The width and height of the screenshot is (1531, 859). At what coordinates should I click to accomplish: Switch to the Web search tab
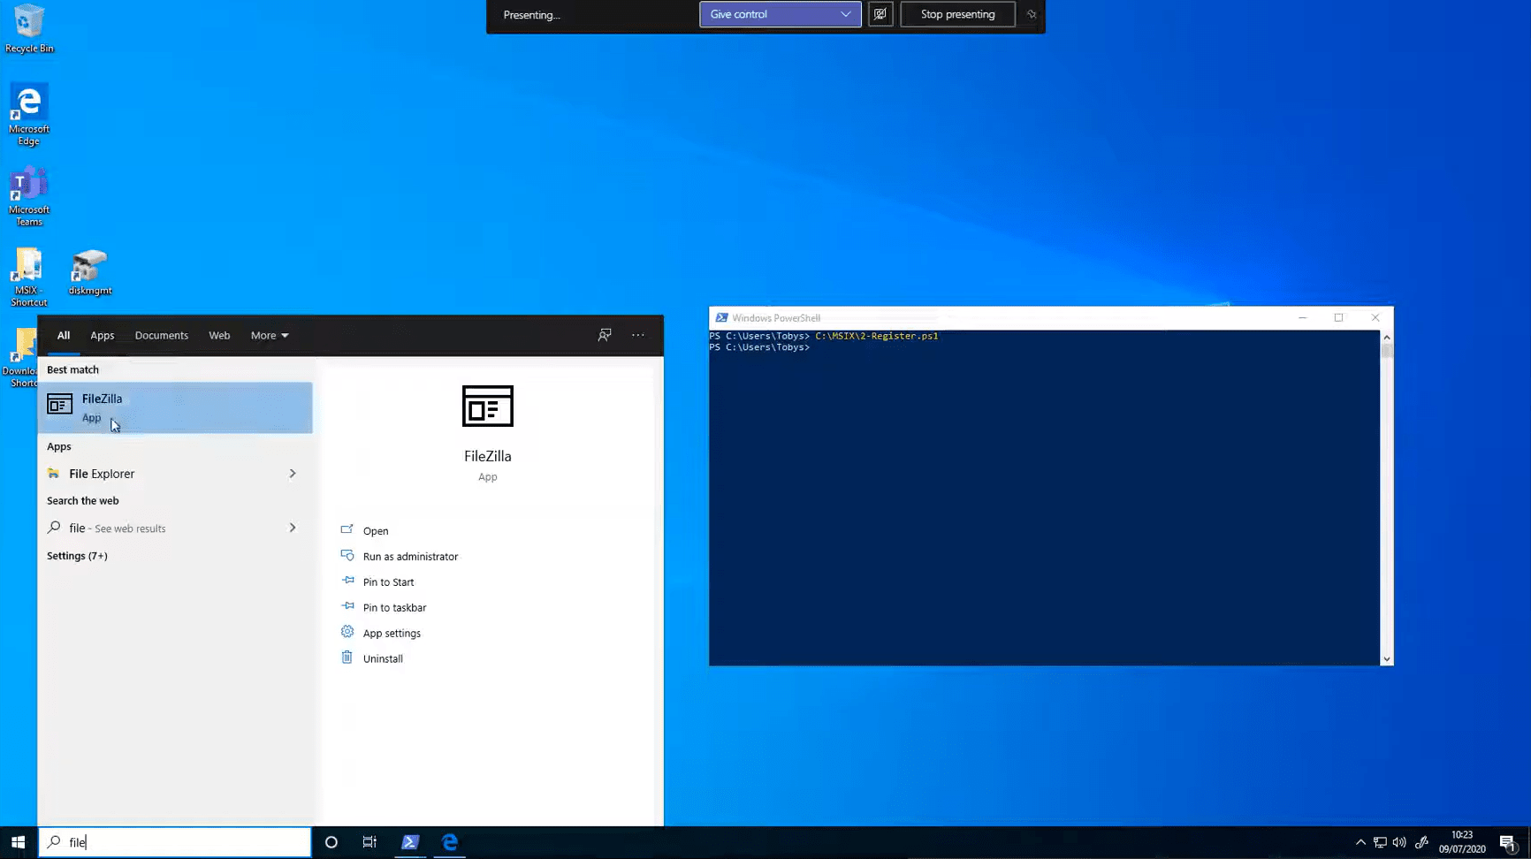click(219, 336)
